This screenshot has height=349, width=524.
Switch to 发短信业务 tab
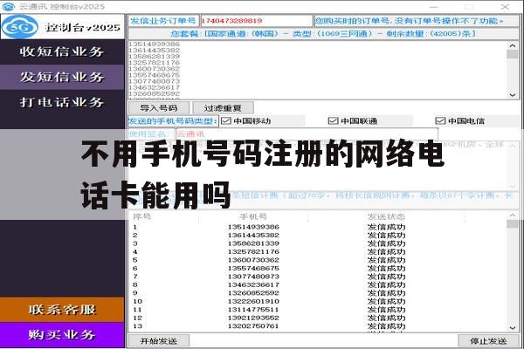point(62,77)
